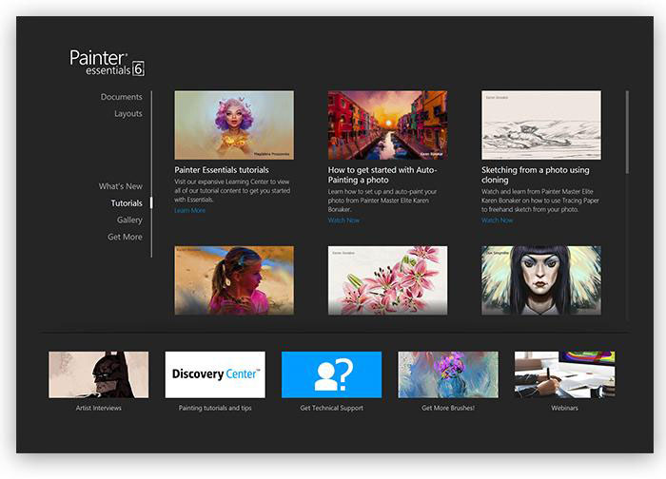Screen dimensions: 666x479
Task: Click the tutorials list vertical scrollbar
Action: [627, 132]
